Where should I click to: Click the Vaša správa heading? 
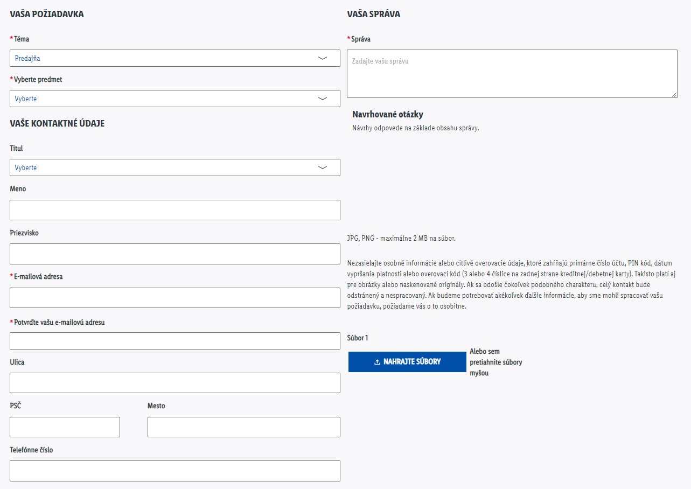pos(374,15)
